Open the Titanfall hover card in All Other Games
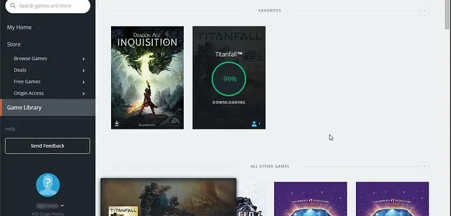451x216 pixels. (168, 197)
